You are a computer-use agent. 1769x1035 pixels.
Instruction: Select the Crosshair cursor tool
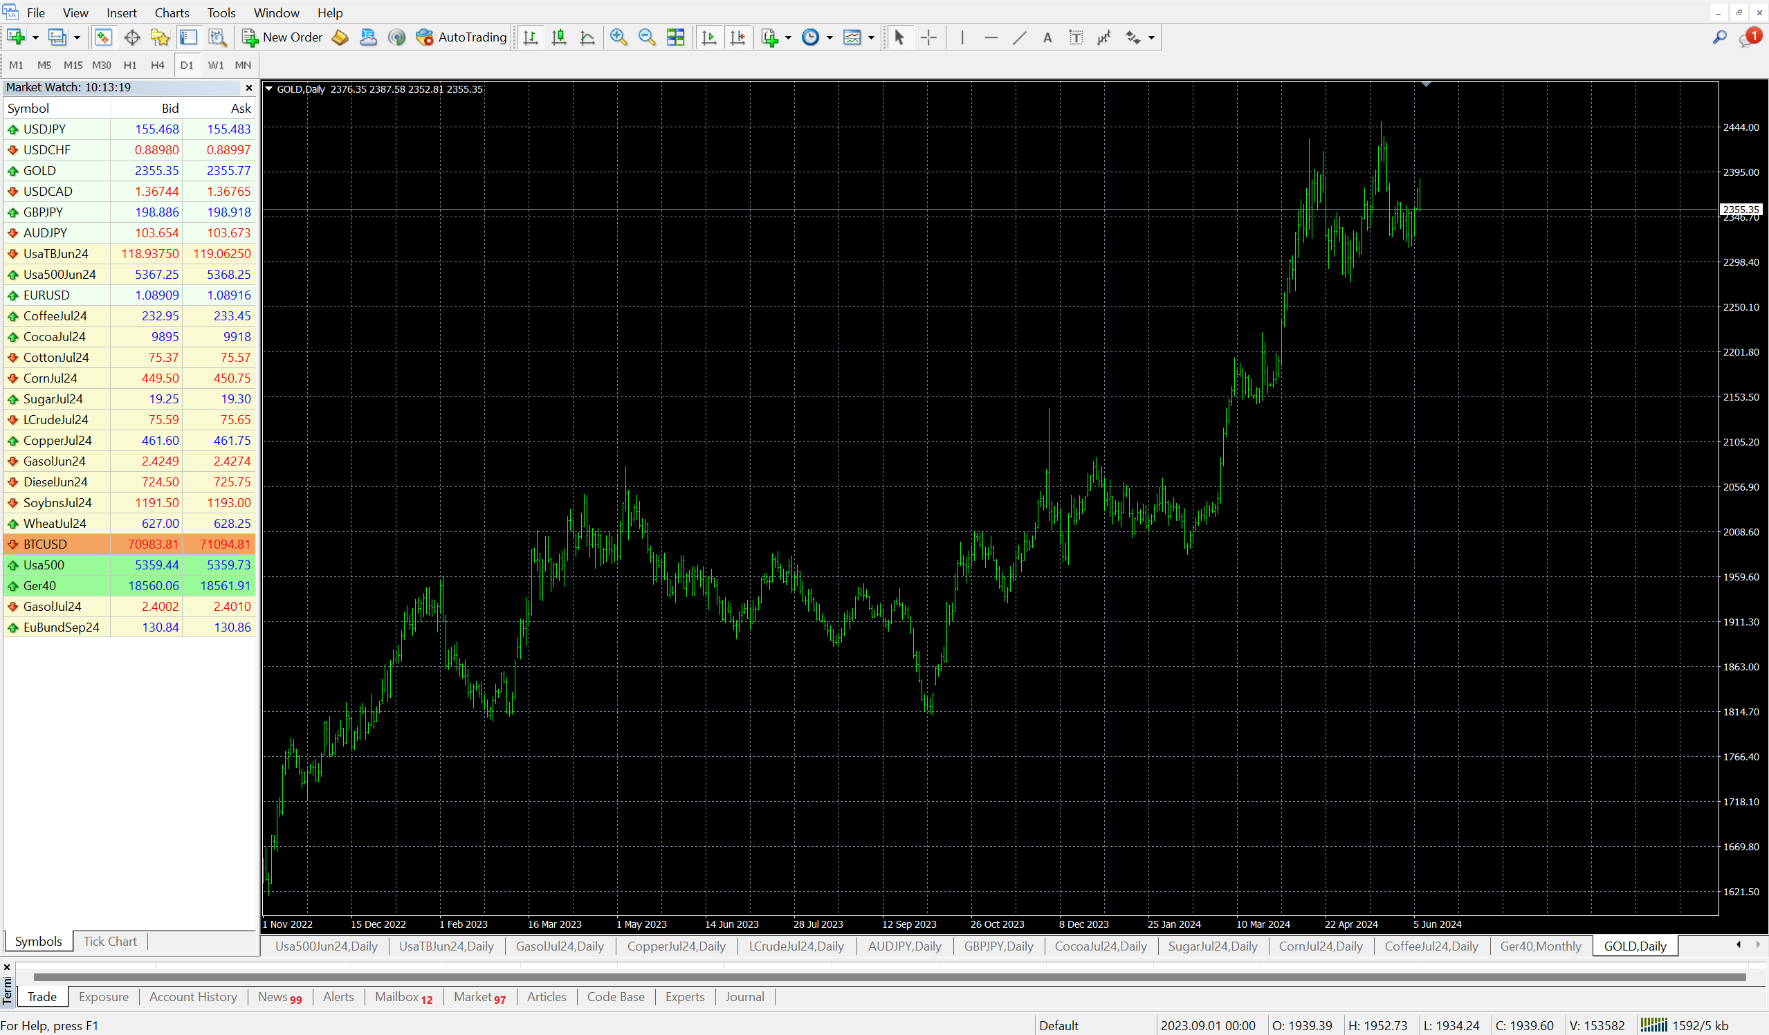(928, 37)
